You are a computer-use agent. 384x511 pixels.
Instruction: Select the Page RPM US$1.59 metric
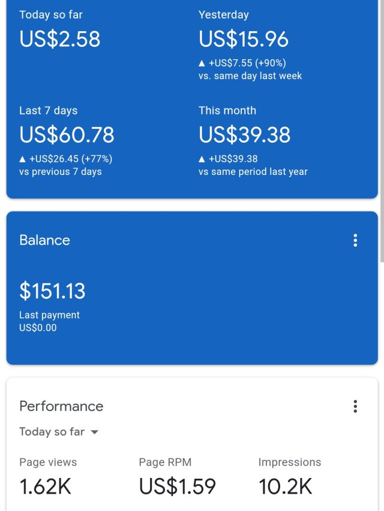coord(177,486)
